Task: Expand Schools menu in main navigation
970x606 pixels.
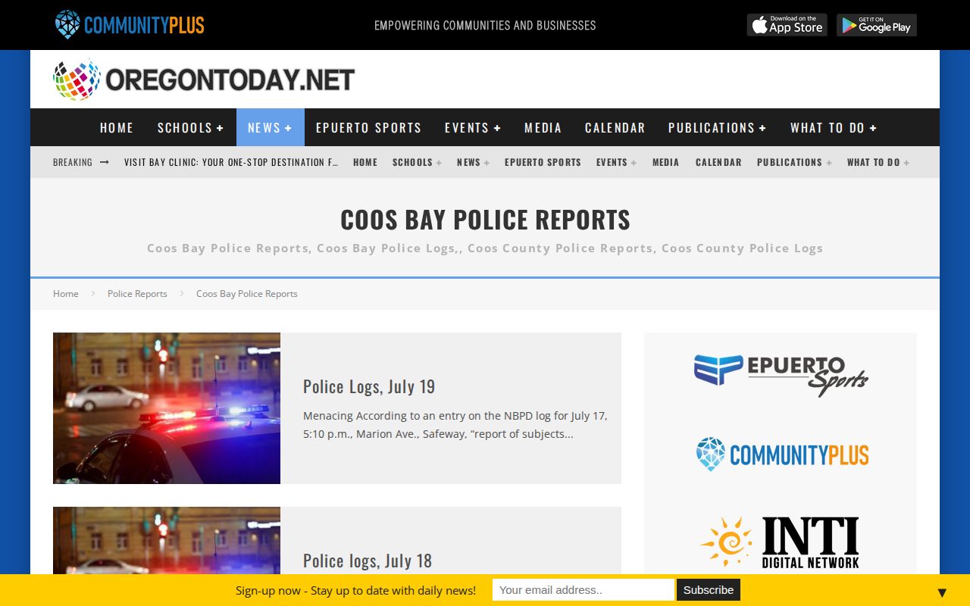Action: click(x=191, y=127)
